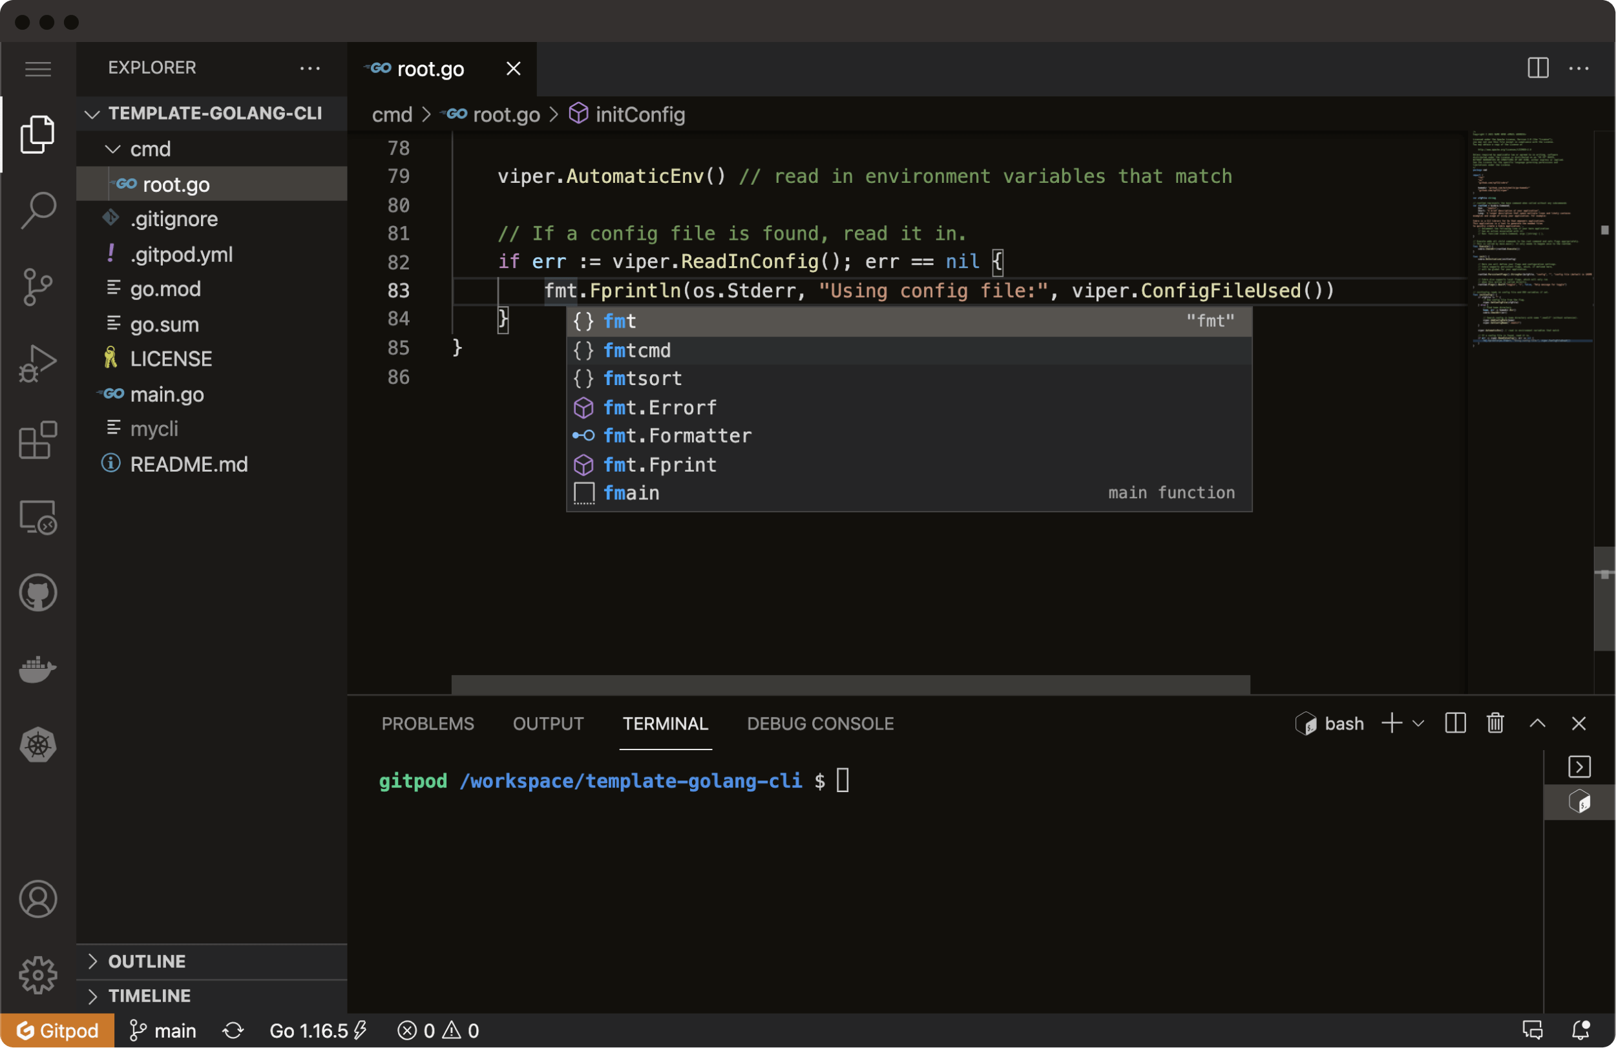
Task: Maximize terminal panel with chevron up
Action: (1537, 724)
